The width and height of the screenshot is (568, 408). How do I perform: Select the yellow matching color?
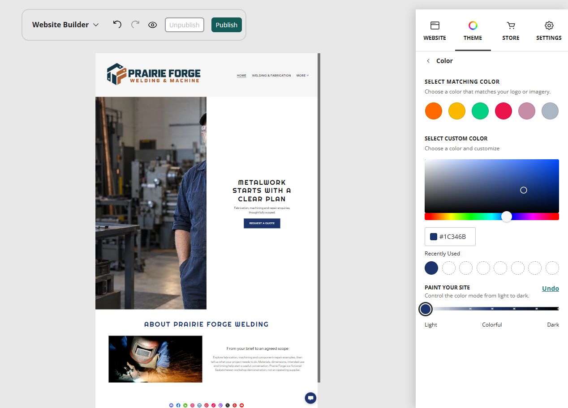[x=457, y=111]
